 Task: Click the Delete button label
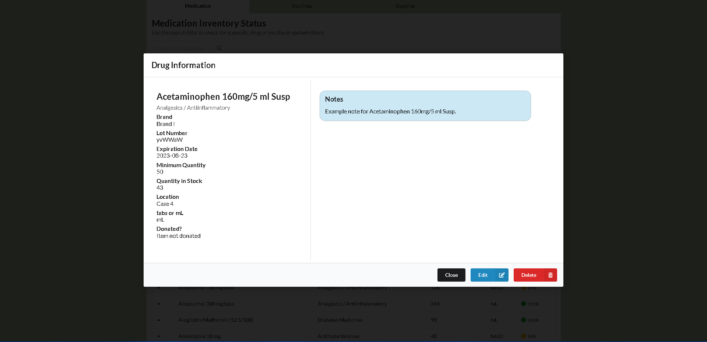529,275
